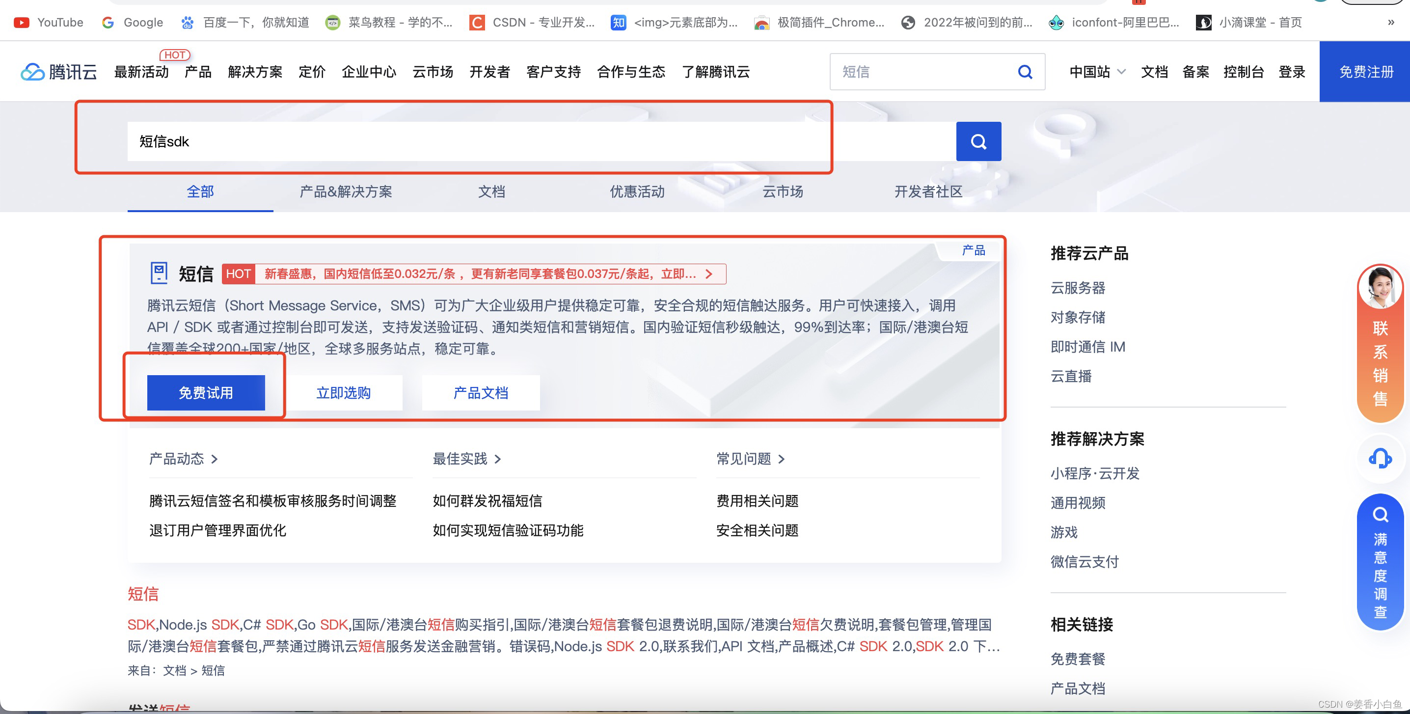Open the 备案 link
The width and height of the screenshot is (1410, 714).
[x=1195, y=72]
